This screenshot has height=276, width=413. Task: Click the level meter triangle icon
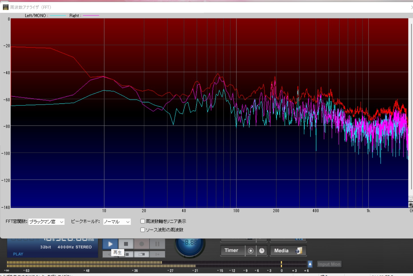point(310,264)
